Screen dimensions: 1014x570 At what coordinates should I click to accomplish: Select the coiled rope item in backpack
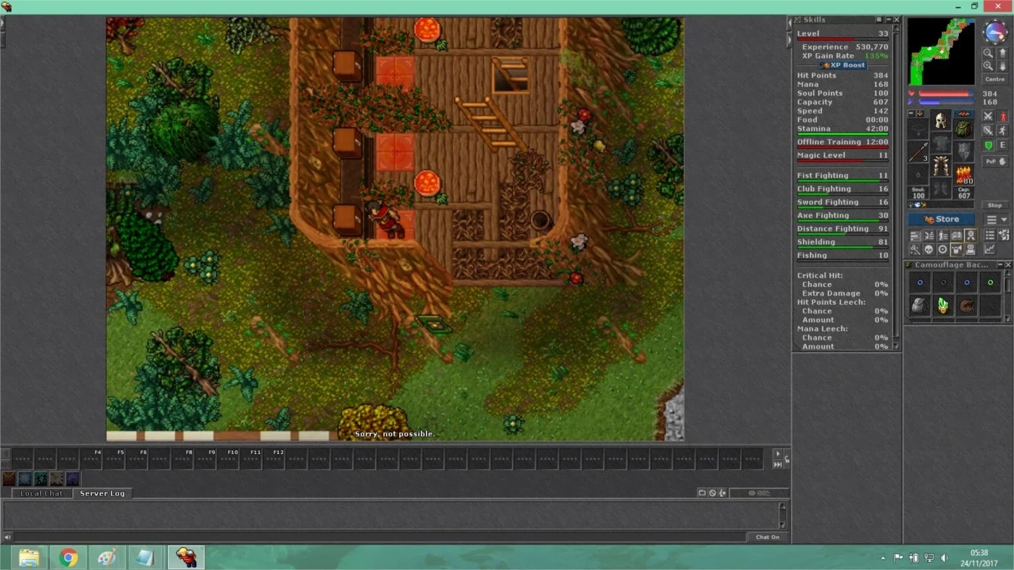(x=966, y=306)
